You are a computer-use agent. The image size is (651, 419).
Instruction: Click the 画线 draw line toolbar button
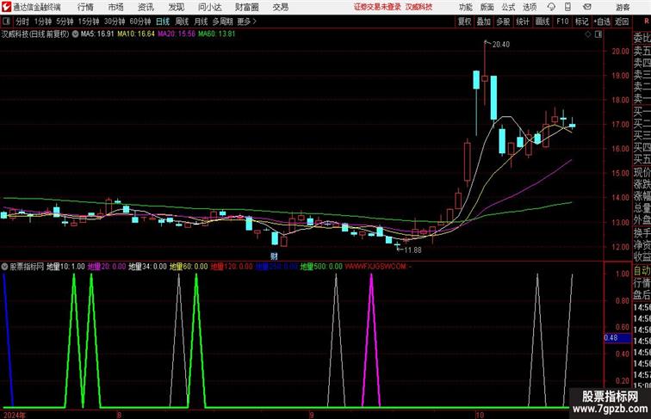[542, 22]
